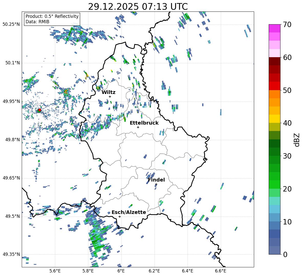Select the Ettelbruck city label

[144, 123]
